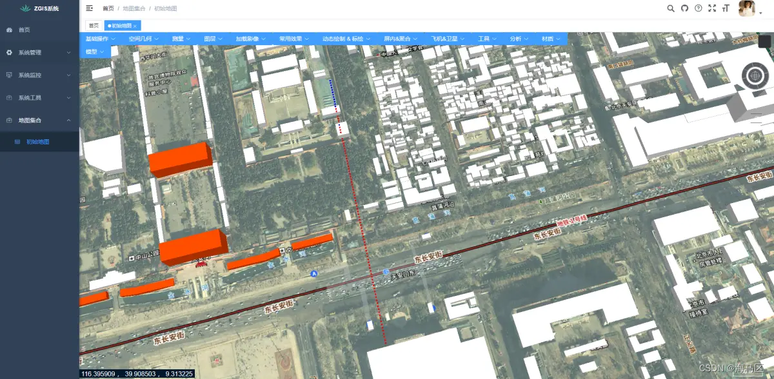Collapse 地图集合 in the sidebar
The width and height of the screenshot is (774, 379).
click(x=39, y=120)
